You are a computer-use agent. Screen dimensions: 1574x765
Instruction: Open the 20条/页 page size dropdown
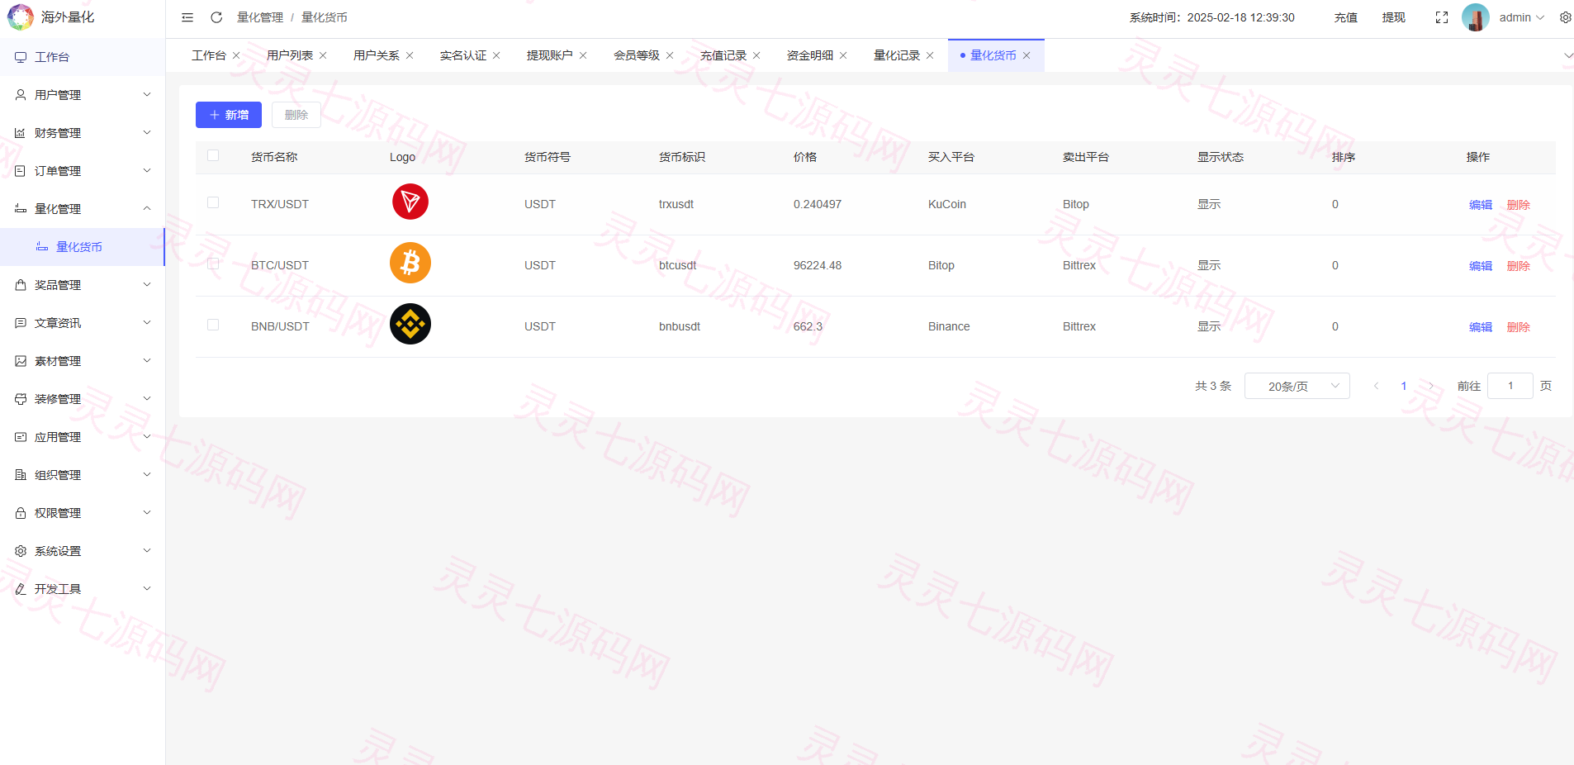point(1297,386)
